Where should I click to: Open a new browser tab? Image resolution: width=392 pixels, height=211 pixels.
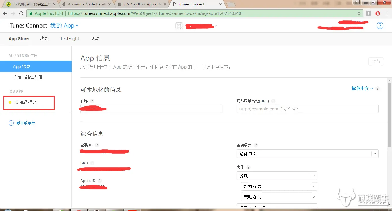pyautogui.click(x=231, y=4)
